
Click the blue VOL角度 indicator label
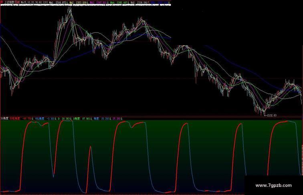tap(40, 119)
